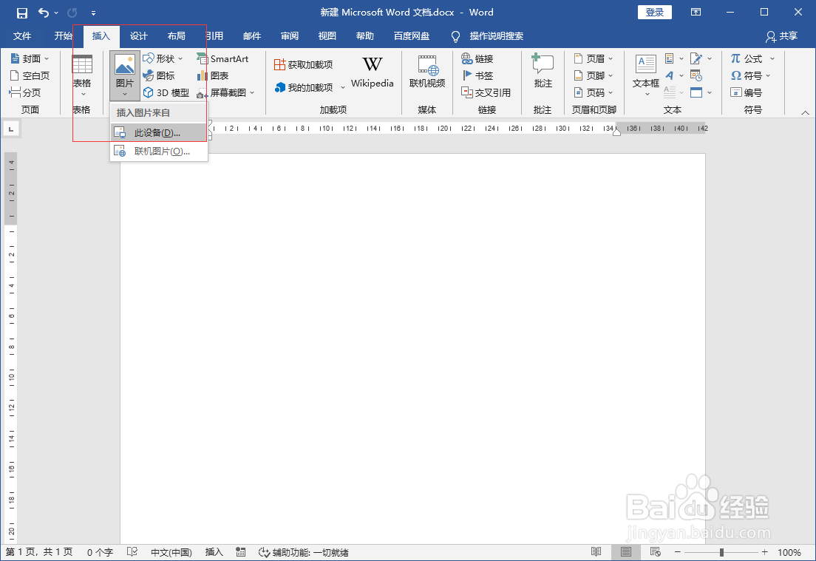
Task: Switch to the Review (审阅) tab
Action: click(290, 36)
